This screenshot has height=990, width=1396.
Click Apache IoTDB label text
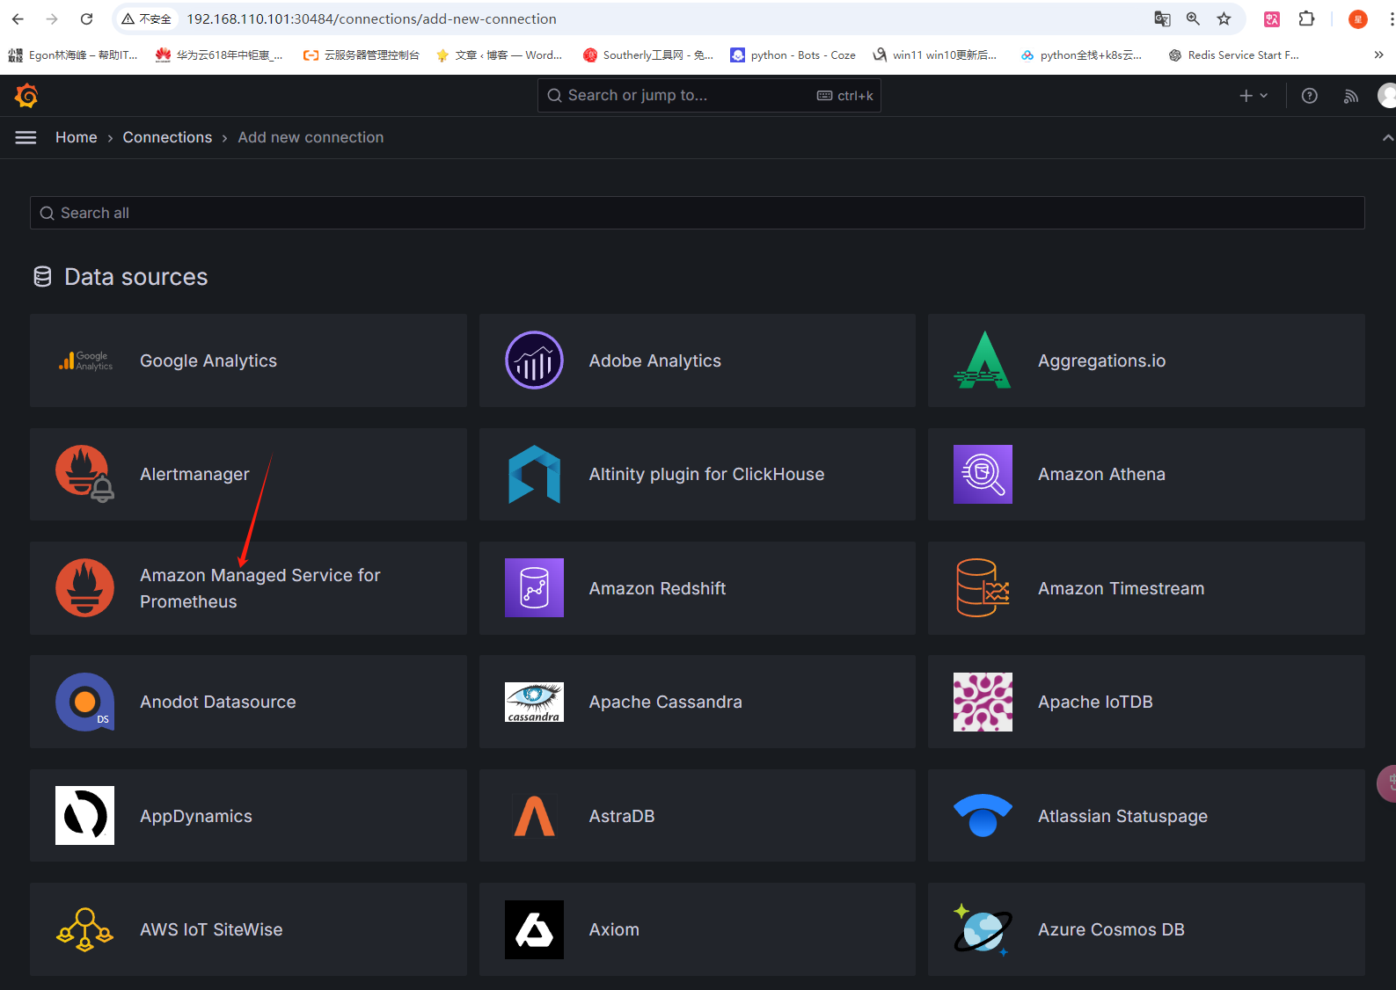[x=1095, y=702]
